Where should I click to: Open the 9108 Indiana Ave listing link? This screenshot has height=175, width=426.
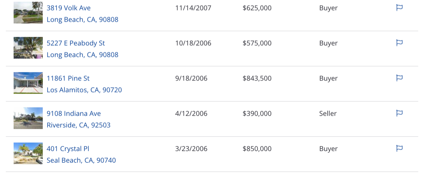[73, 113]
